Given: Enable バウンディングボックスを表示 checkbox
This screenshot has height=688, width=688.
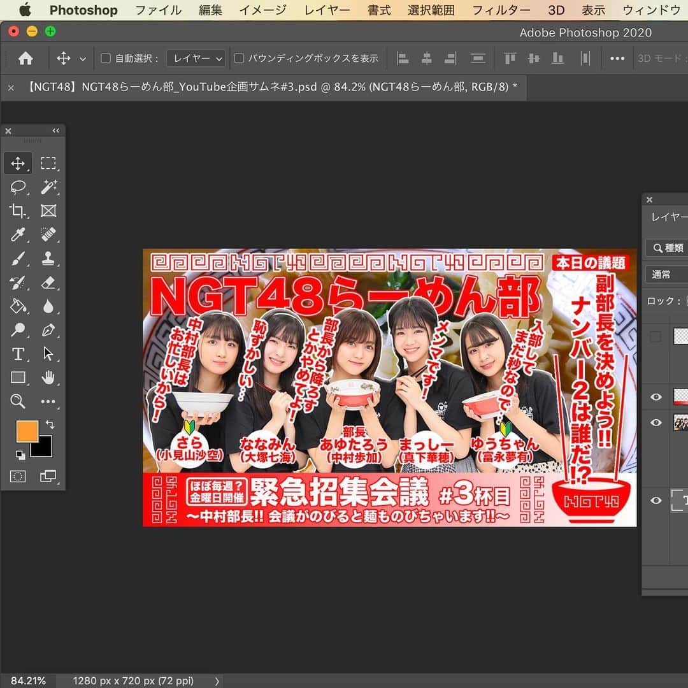Looking at the screenshot, I should coord(239,59).
